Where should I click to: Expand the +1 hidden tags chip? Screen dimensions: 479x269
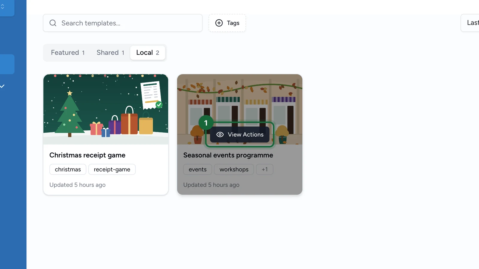tap(265, 169)
